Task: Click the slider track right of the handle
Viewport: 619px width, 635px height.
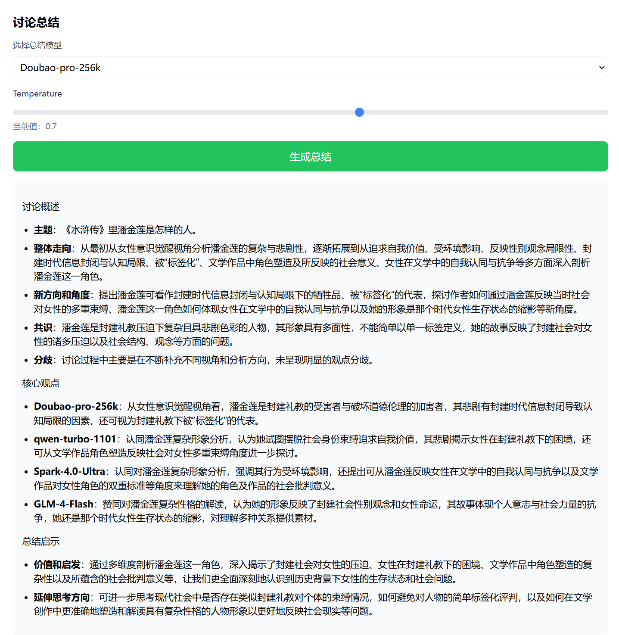Action: (x=482, y=112)
